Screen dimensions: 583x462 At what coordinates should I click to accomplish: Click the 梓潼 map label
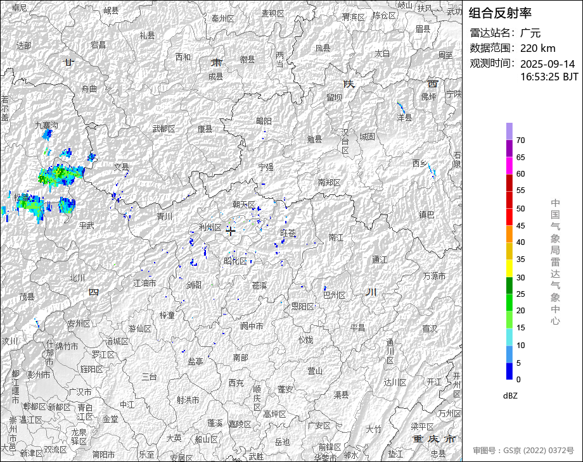click(167, 315)
